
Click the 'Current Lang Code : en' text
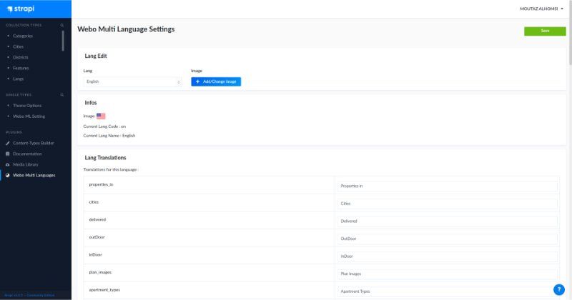click(104, 126)
